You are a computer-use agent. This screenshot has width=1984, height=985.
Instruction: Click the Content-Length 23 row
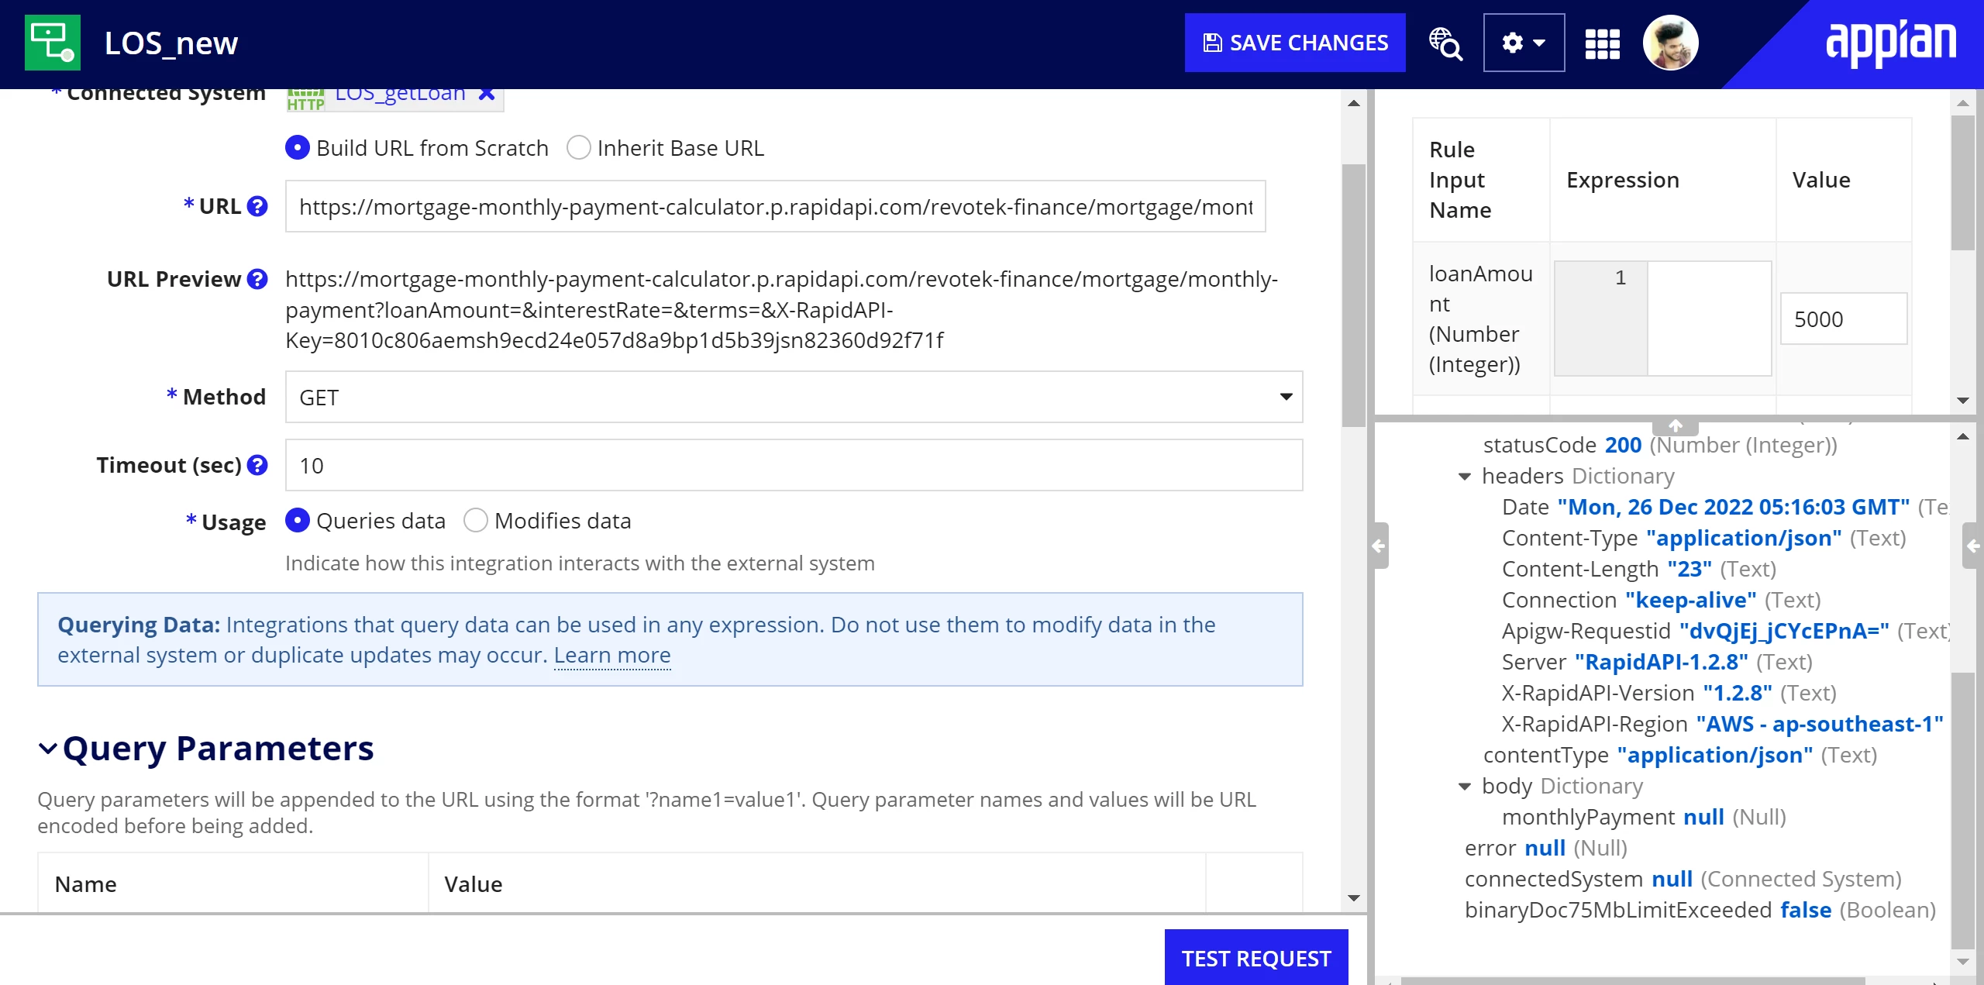click(x=1639, y=569)
